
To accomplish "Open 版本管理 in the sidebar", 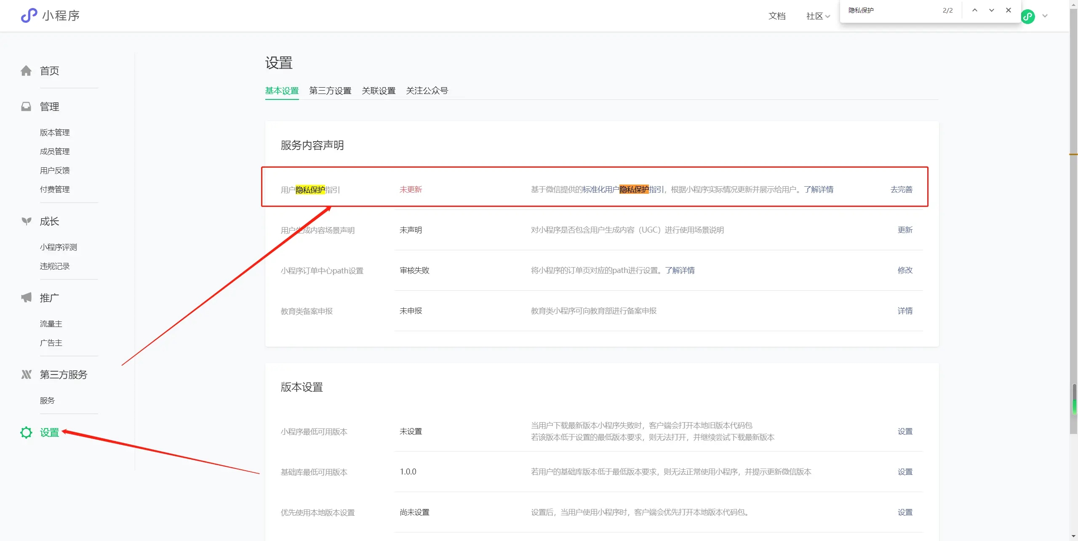I will (55, 133).
